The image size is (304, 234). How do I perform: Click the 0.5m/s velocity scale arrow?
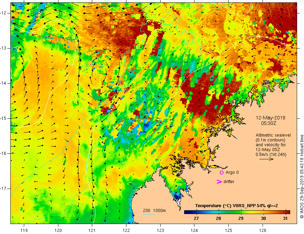266,159
